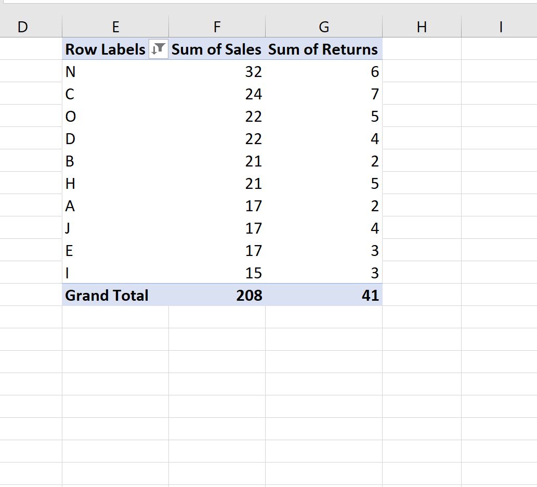Select column E header
The image size is (537, 487).
pos(115,27)
